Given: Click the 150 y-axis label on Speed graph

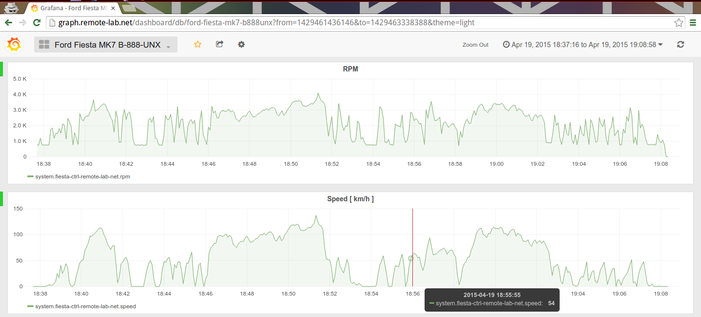Looking at the screenshot, I should click(18, 209).
